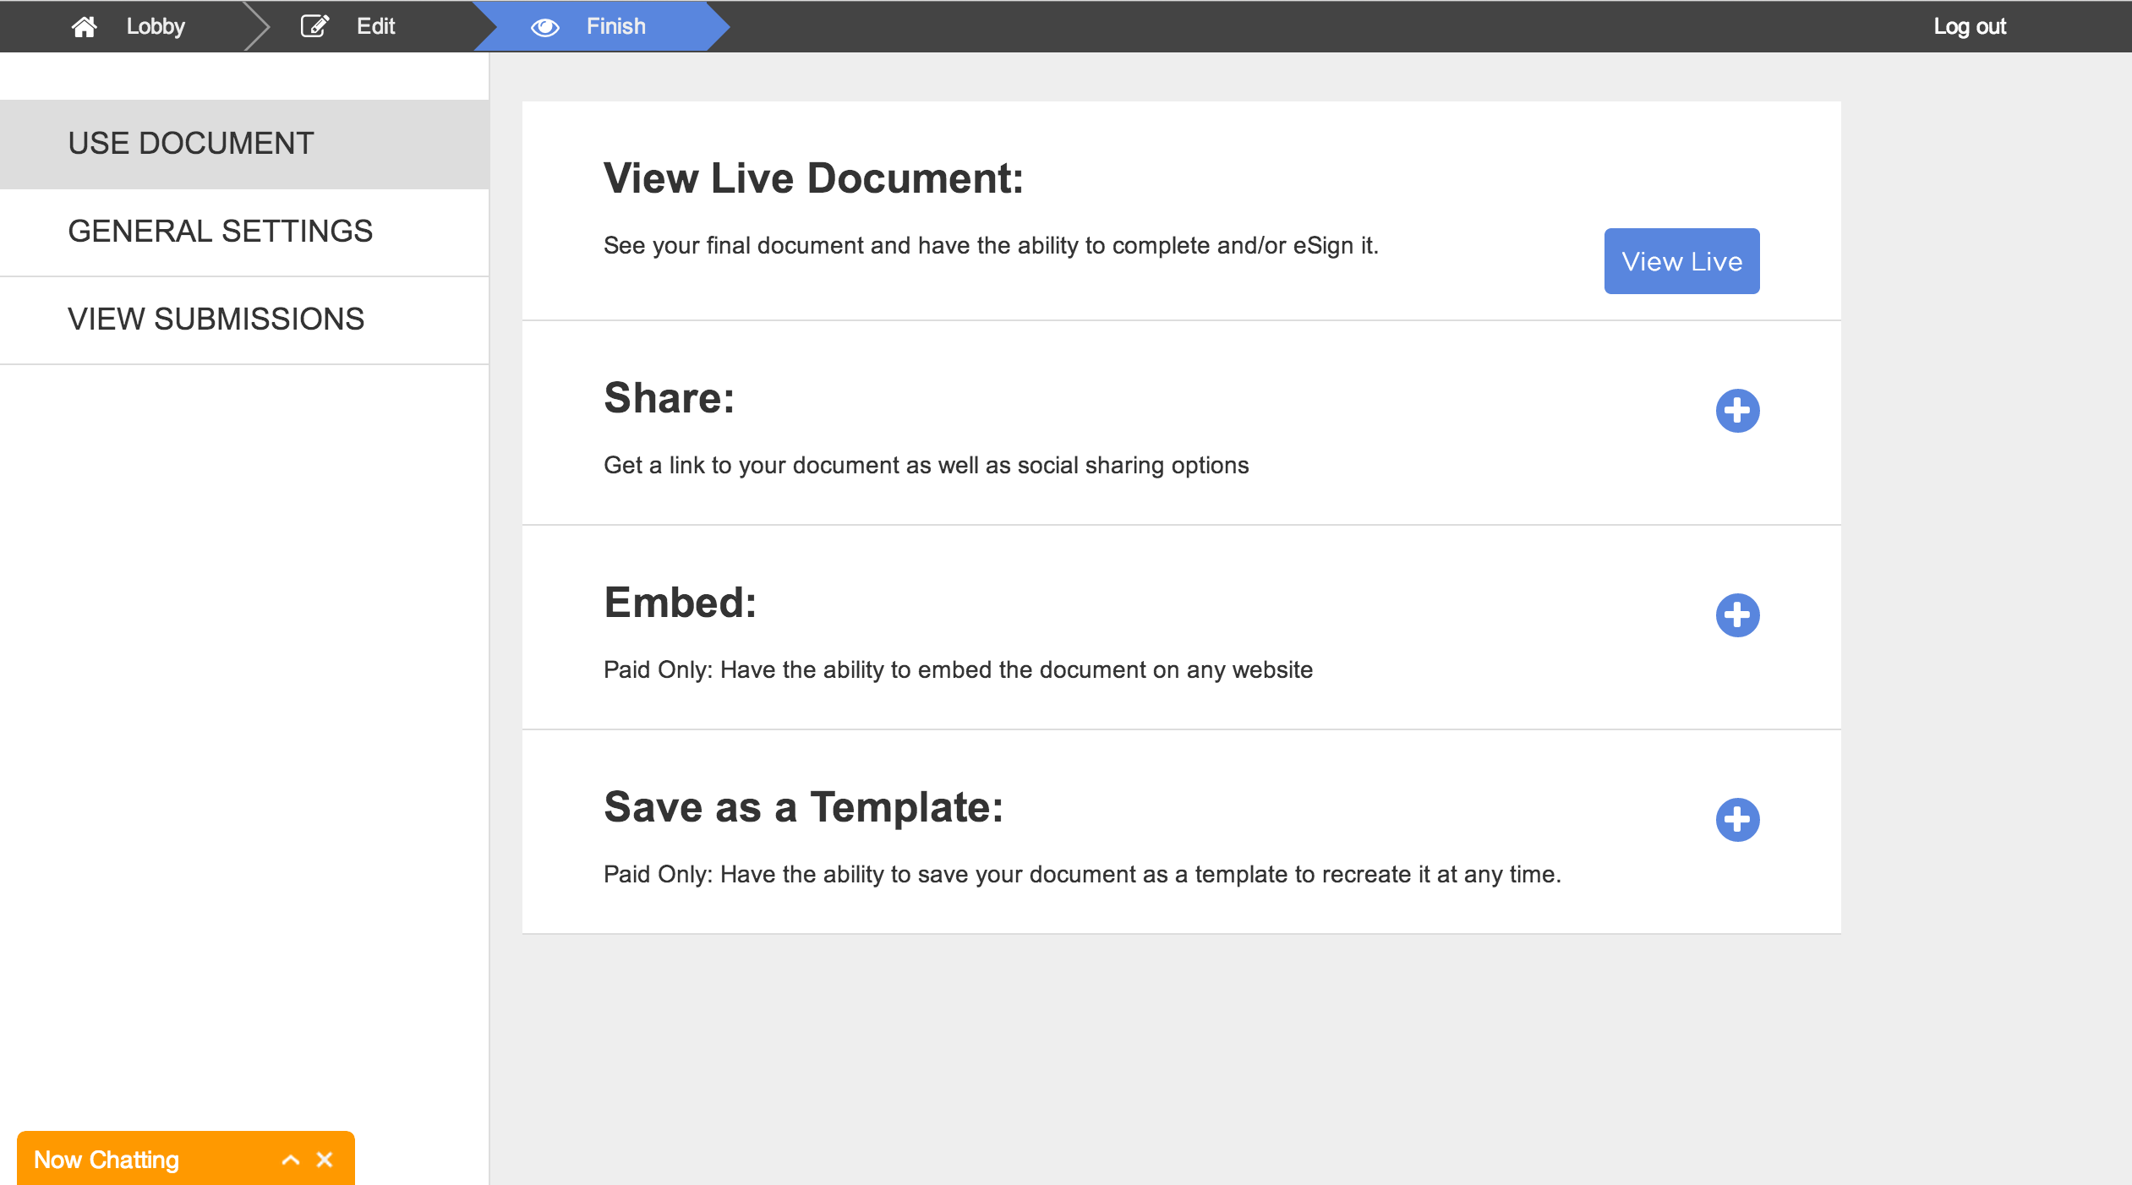Expand the Share section plus icon

tap(1737, 411)
